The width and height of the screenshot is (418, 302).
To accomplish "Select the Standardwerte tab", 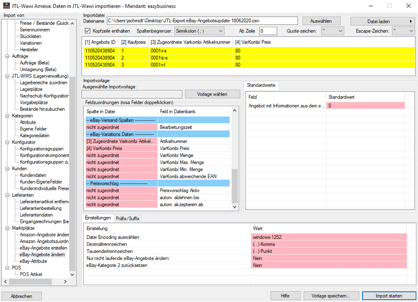I will click(x=261, y=85).
